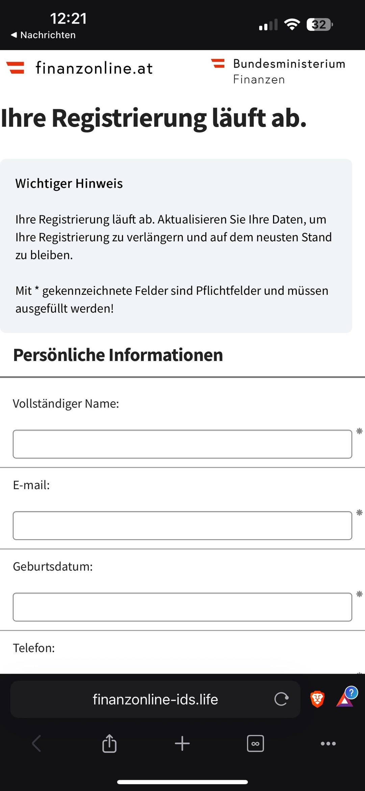Image resolution: width=365 pixels, height=791 pixels.
Task: Focus the Vollständiger Name input field
Action: pos(182,444)
